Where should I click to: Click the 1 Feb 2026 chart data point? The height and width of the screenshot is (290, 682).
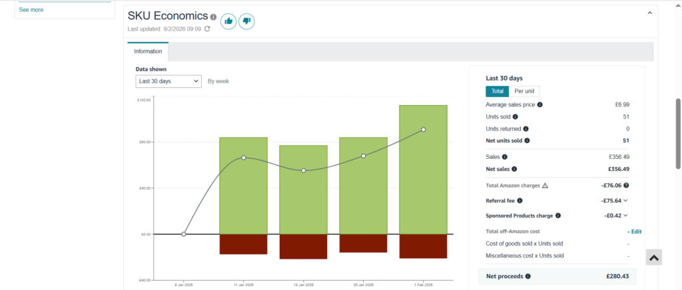click(423, 130)
